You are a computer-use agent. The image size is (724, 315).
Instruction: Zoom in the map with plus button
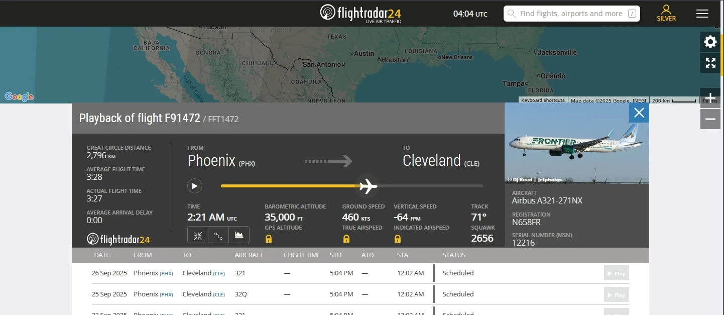point(710,97)
